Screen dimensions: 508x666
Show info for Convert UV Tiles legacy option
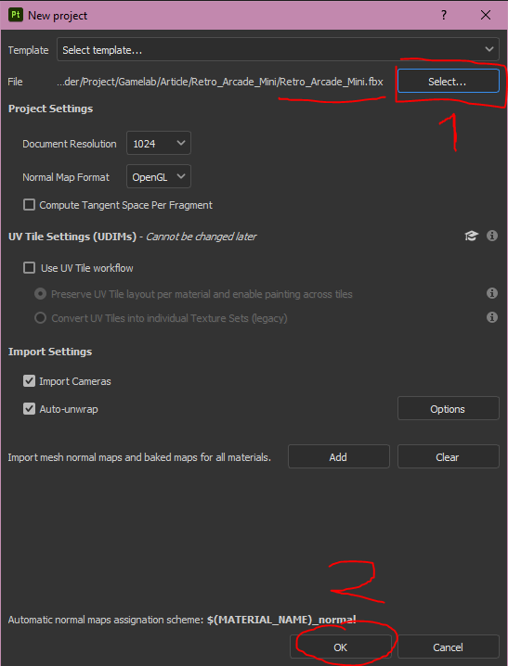pyautogui.click(x=492, y=317)
